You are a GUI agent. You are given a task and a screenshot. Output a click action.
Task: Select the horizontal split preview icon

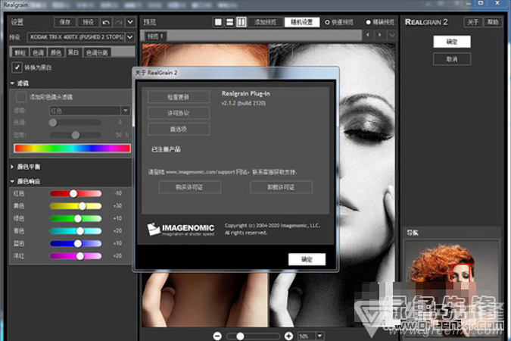229,22
